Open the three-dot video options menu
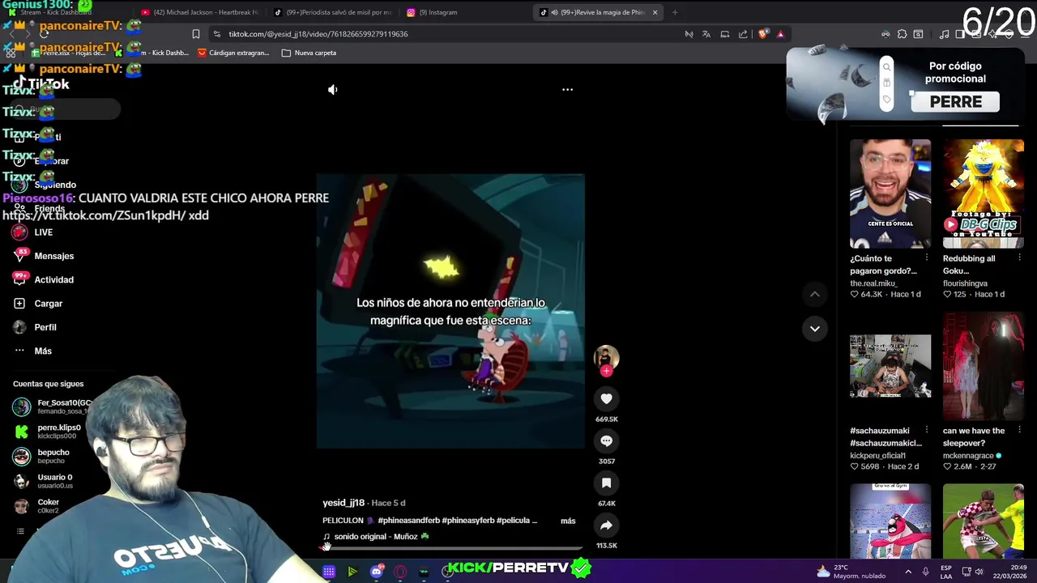Image resolution: width=1037 pixels, height=583 pixels. pyautogui.click(x=567, y=90)
